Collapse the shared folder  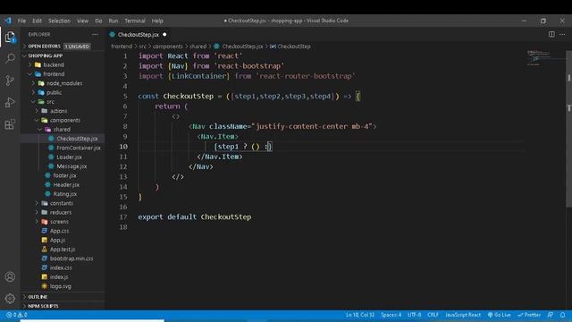(63, 129)
